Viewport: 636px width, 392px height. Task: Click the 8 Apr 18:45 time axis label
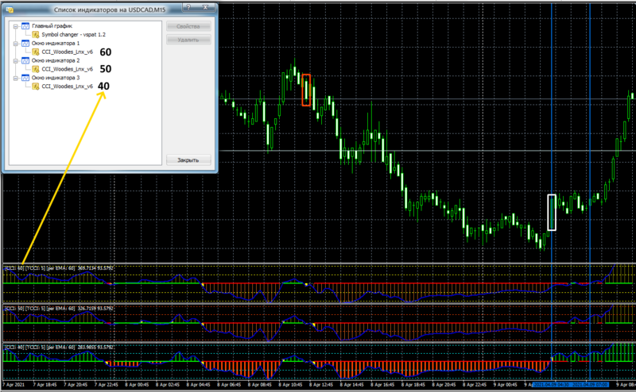(x=413, y=385)
